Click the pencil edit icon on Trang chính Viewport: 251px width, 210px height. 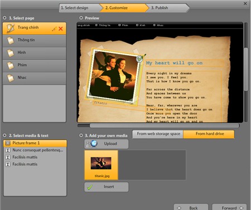coord(54,29)
